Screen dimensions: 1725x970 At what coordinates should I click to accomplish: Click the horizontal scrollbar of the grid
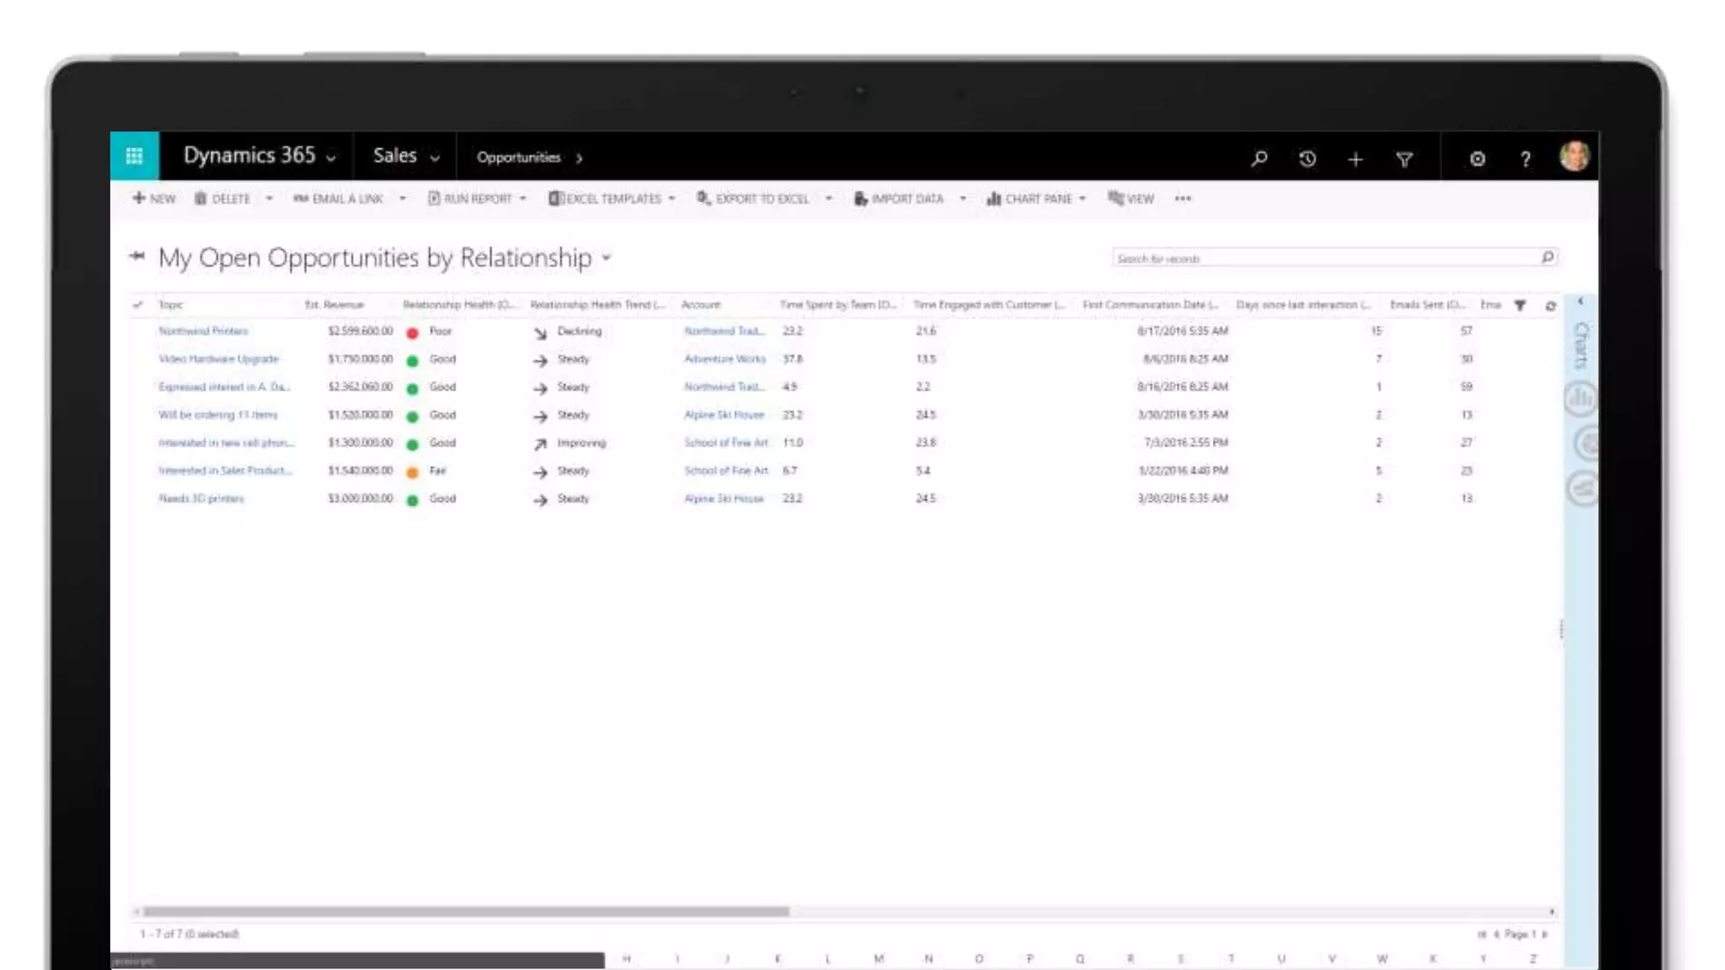[466, 911]
